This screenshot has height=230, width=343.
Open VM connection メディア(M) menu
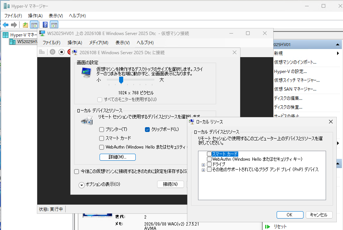point(98,43)
